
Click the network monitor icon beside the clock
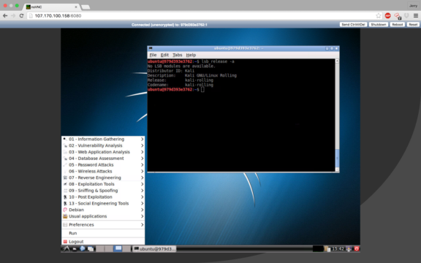(349, 249)
